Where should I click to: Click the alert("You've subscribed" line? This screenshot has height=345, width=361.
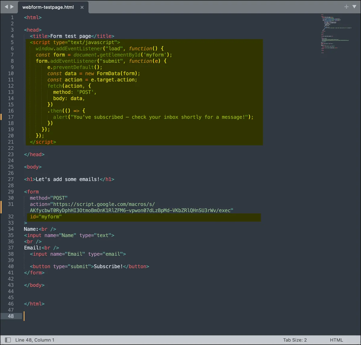153,117
